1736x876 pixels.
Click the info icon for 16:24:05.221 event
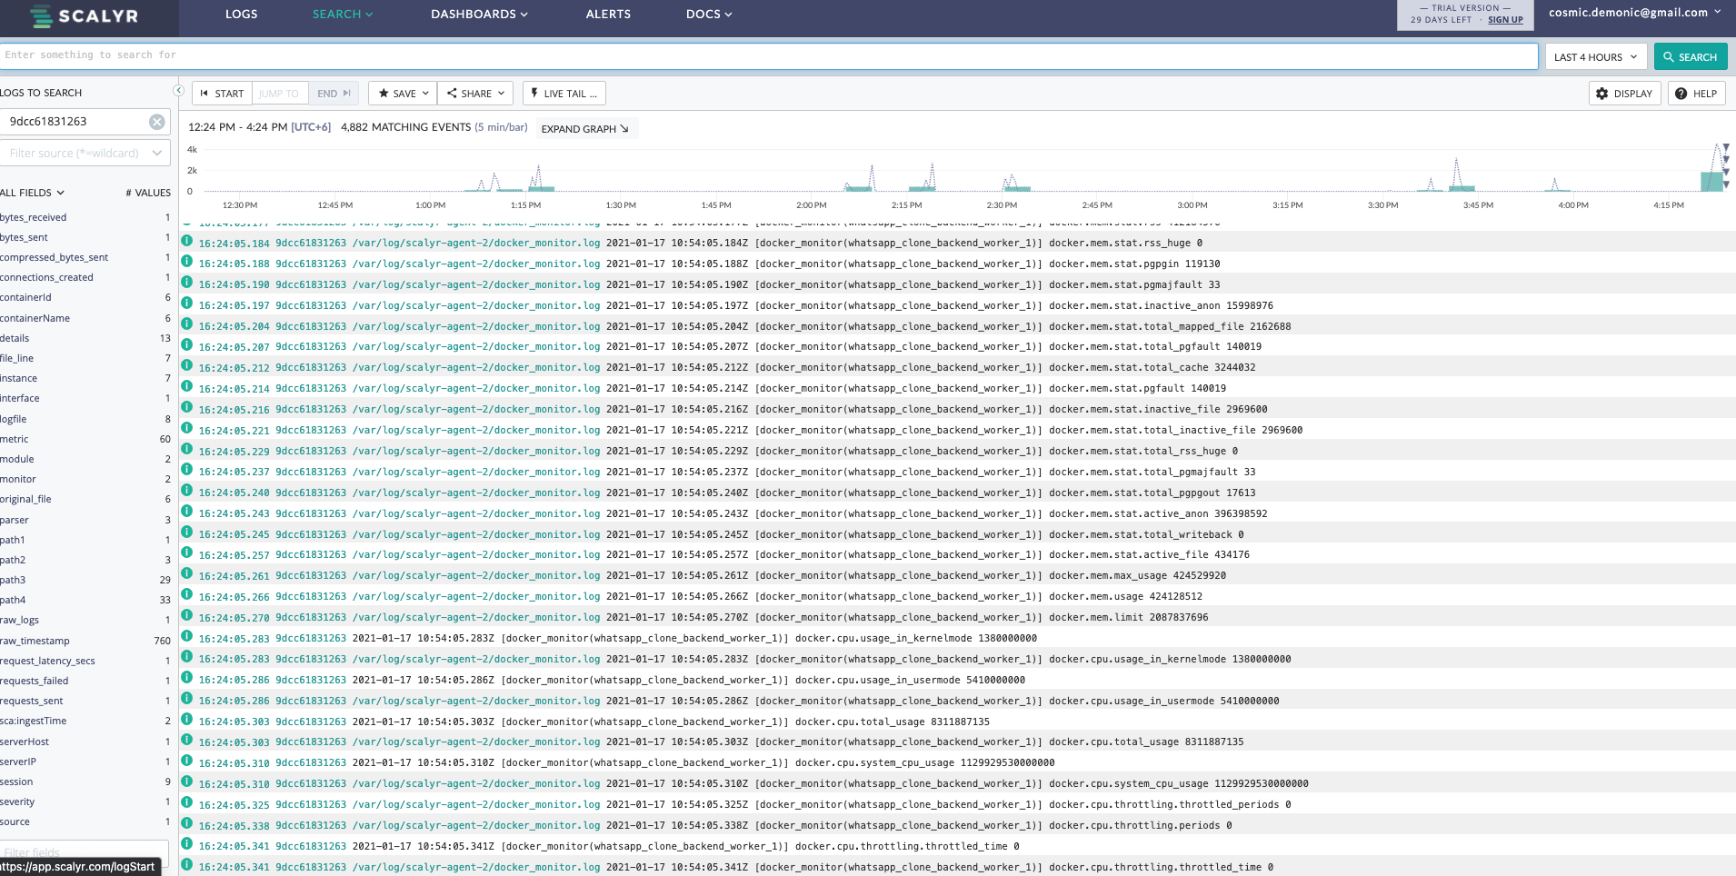click(x=187, y=428)
